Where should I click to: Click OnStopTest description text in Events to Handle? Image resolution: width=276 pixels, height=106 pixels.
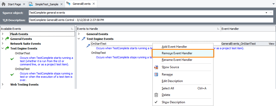point(124,57)
